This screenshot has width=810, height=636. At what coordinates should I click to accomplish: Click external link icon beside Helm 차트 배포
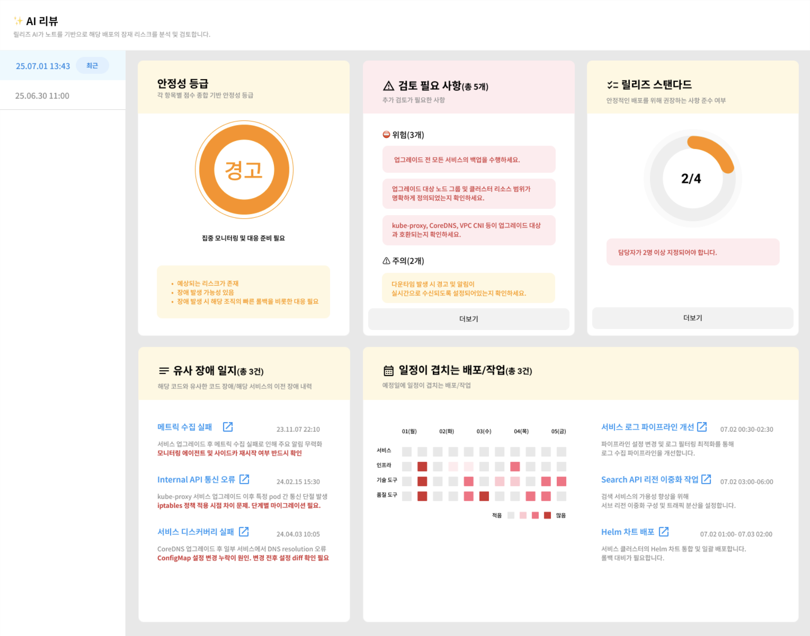(x=664, y=532)
